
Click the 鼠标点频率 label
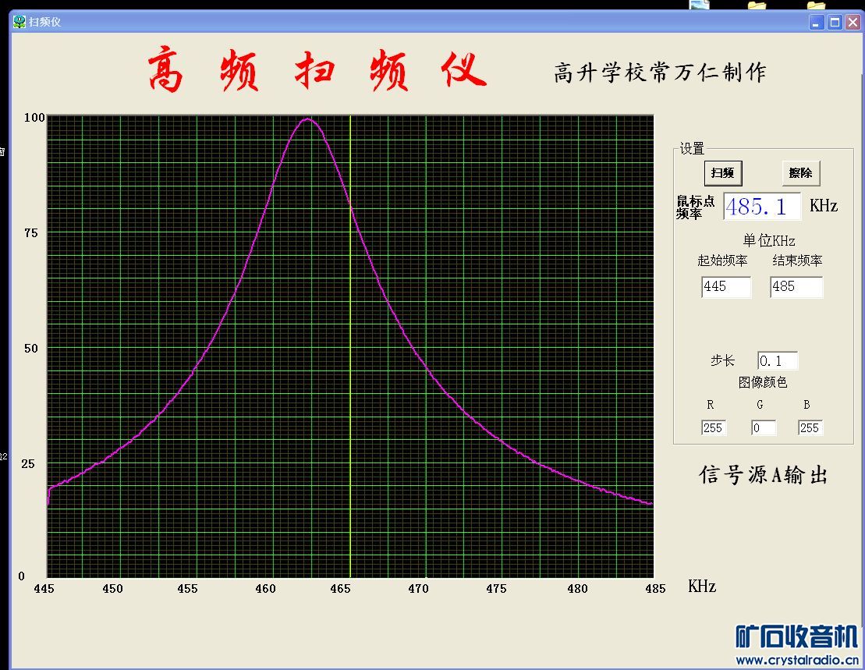pos(696,207)
